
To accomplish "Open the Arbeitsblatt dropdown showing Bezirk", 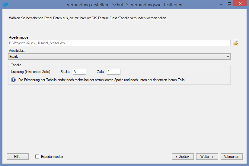I will click(x=119, y=56).
